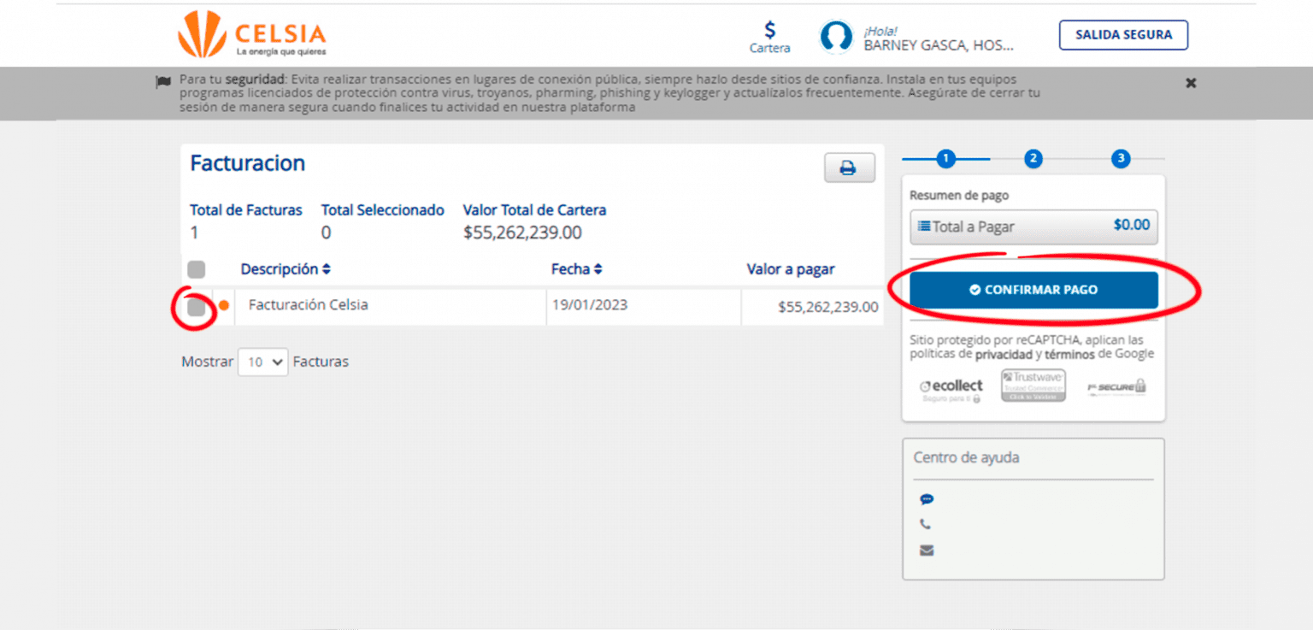Sort invoices by Descripción column
The image size is (1313, 630).
[x=286, y=269]
